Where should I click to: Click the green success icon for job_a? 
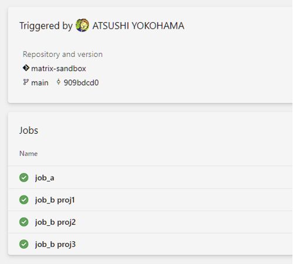tap(24, 178)
